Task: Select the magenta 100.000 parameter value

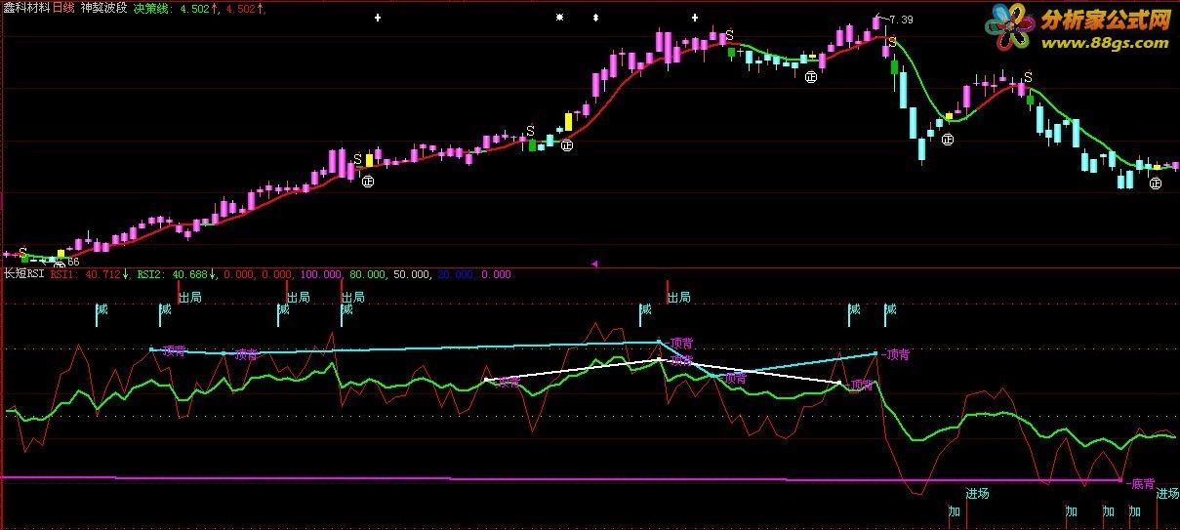Action: 321,275
